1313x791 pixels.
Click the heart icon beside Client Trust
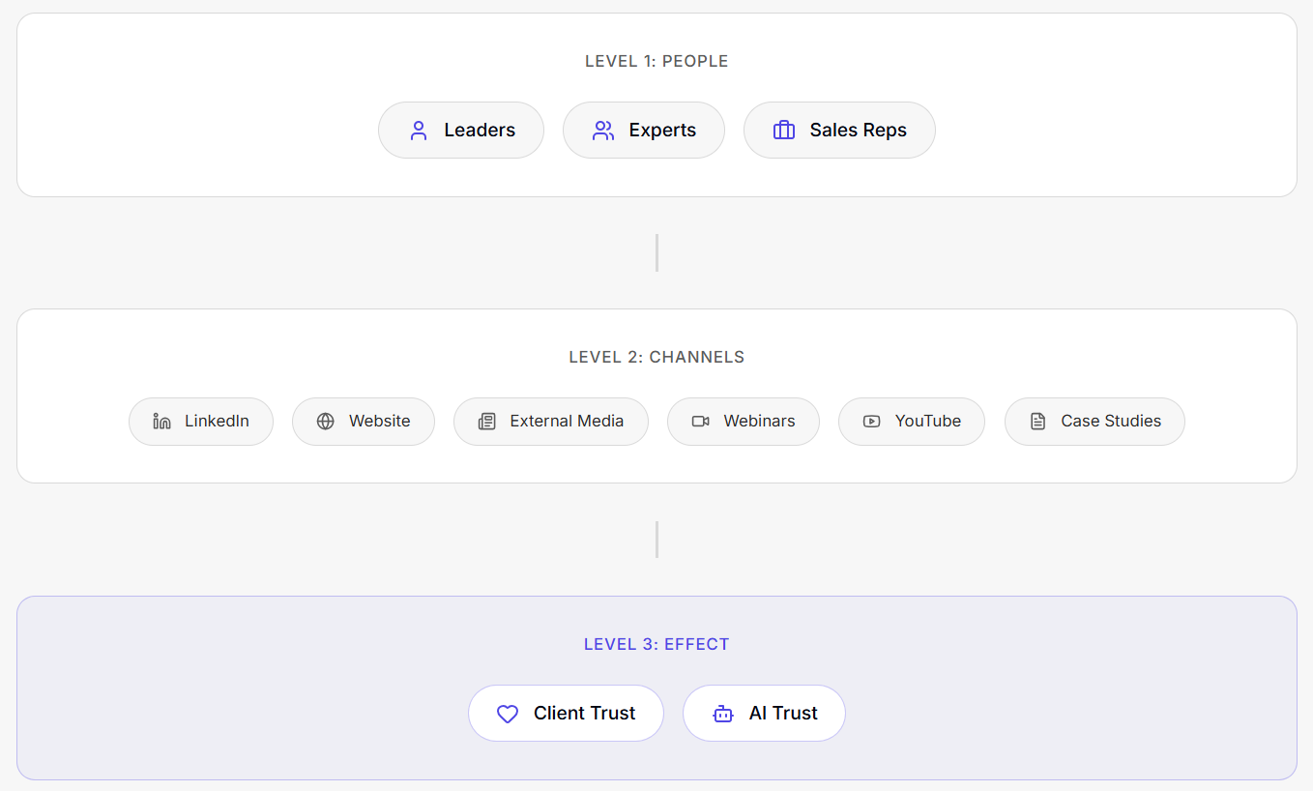[508, 714]
